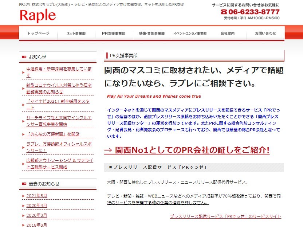The width and height of the screenshot is (303, 227).
Task: Click the Raple logo
Action: pos(38,16)
